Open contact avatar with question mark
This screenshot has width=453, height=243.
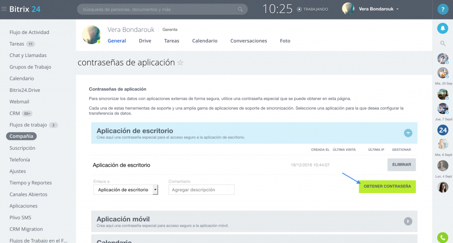pyautogui.click(x=442, y=59)
